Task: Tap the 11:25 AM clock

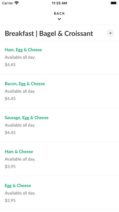Action: pyautogui.click(x=59, y=3)
